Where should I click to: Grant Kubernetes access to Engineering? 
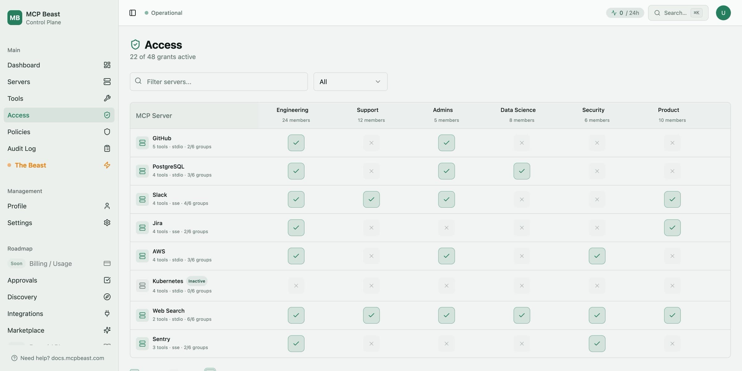pos(296,286)
